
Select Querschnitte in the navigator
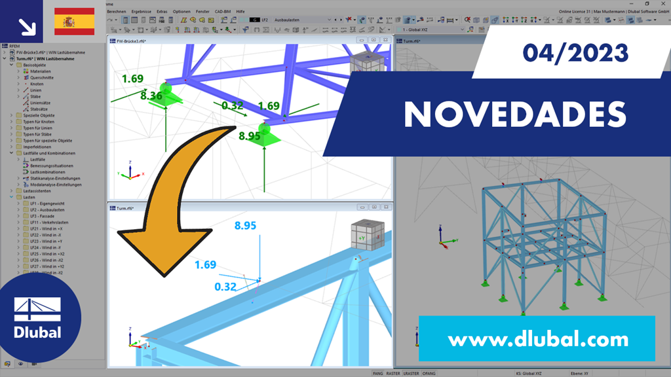41,78
